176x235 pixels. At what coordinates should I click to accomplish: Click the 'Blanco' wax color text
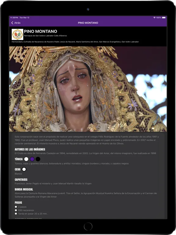pyautogui.click(x=18, y=174)
